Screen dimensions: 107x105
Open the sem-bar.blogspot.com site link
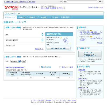coord(15,67)
